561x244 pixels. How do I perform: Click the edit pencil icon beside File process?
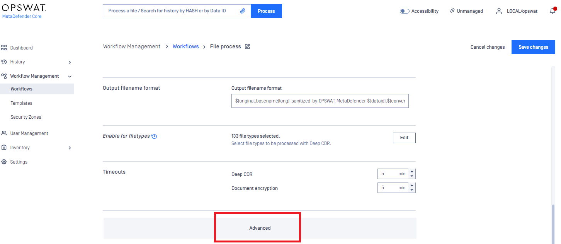tap(248, 46)
